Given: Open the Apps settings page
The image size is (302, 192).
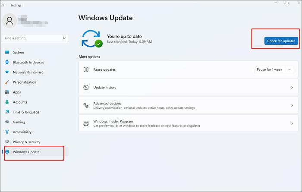Looking at the screenshot, I should coord(35,92).
